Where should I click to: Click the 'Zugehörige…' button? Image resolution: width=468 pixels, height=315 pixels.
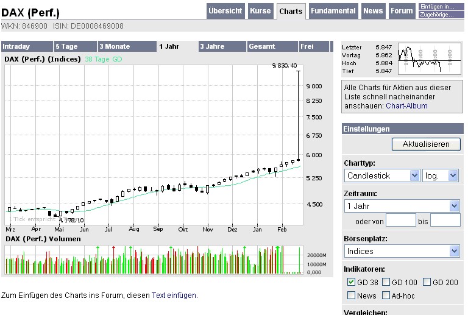pyautogui.click(x=441, y=15)
